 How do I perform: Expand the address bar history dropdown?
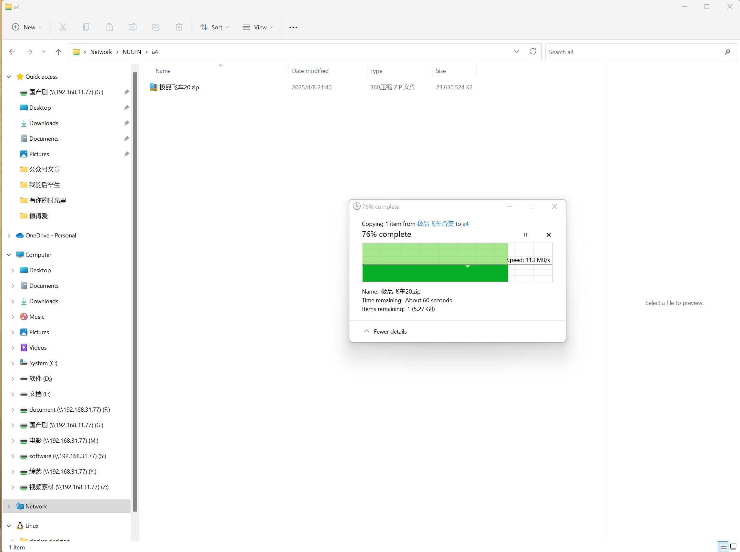pos(516,52)
